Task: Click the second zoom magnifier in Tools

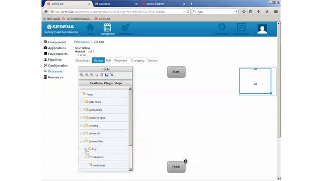Action: point(87,75)
